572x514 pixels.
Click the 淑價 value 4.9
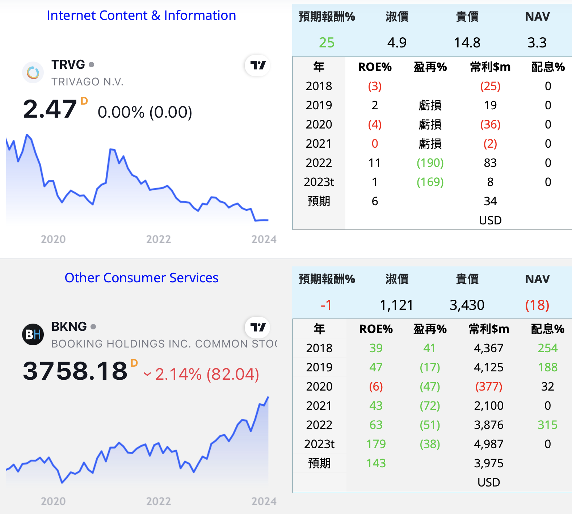pos(397,43)
